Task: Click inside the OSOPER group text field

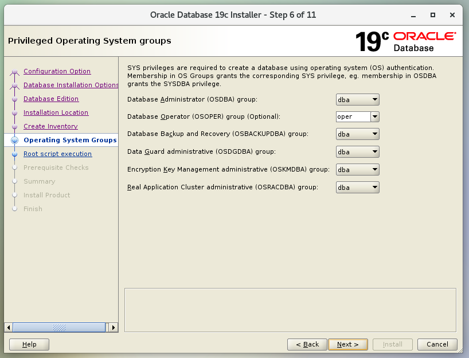Action: coord(353,117)
